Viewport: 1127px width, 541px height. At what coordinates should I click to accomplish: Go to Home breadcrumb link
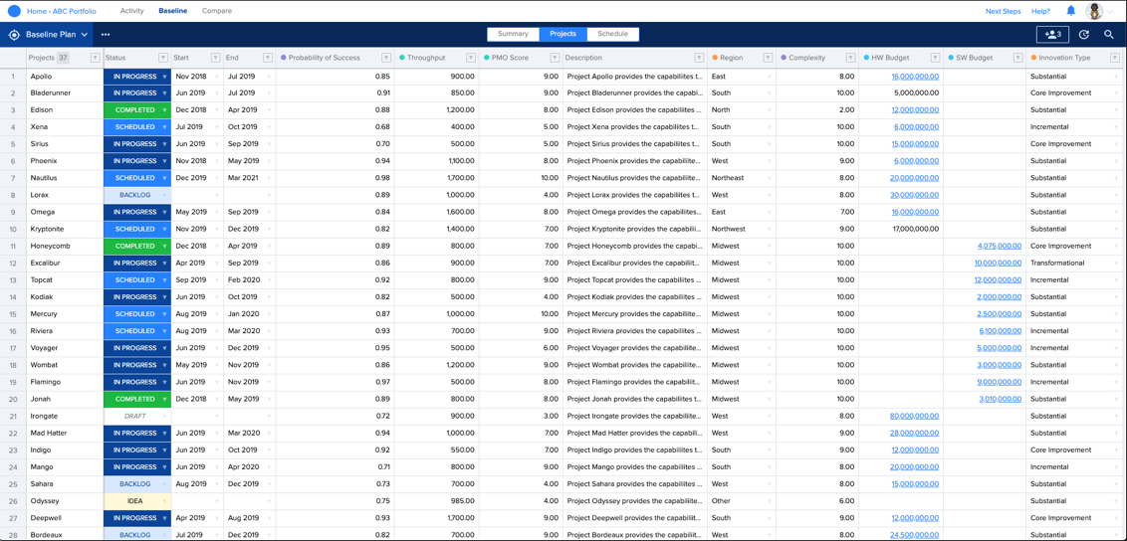(36, 11)
